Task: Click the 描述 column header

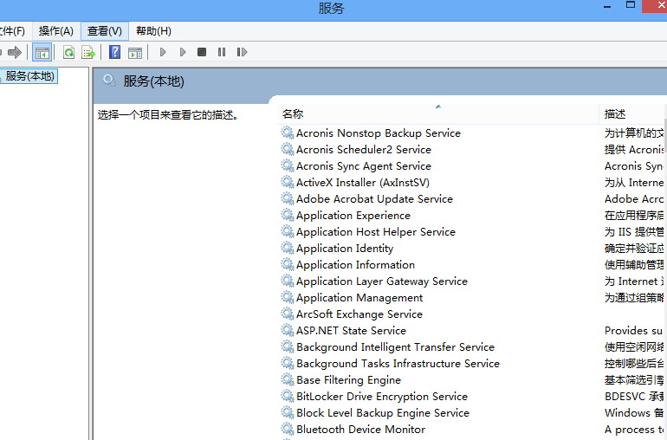Action: [x=615, y=114]
